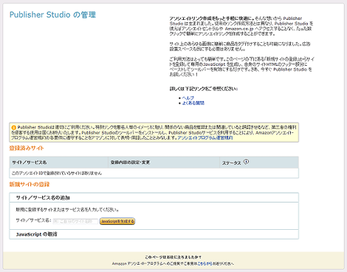Click the 登録済みサイト heading
Screen dimensions: 347x272
pos(27,148)
